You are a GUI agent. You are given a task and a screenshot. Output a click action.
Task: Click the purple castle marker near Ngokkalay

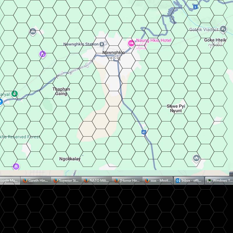pyautogui.click(x=16, y=167)
